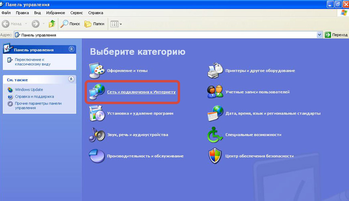Open Сеть и подключения к Интернету link
The width and height of the screenshot is (349, 201).
coord(141,92)
